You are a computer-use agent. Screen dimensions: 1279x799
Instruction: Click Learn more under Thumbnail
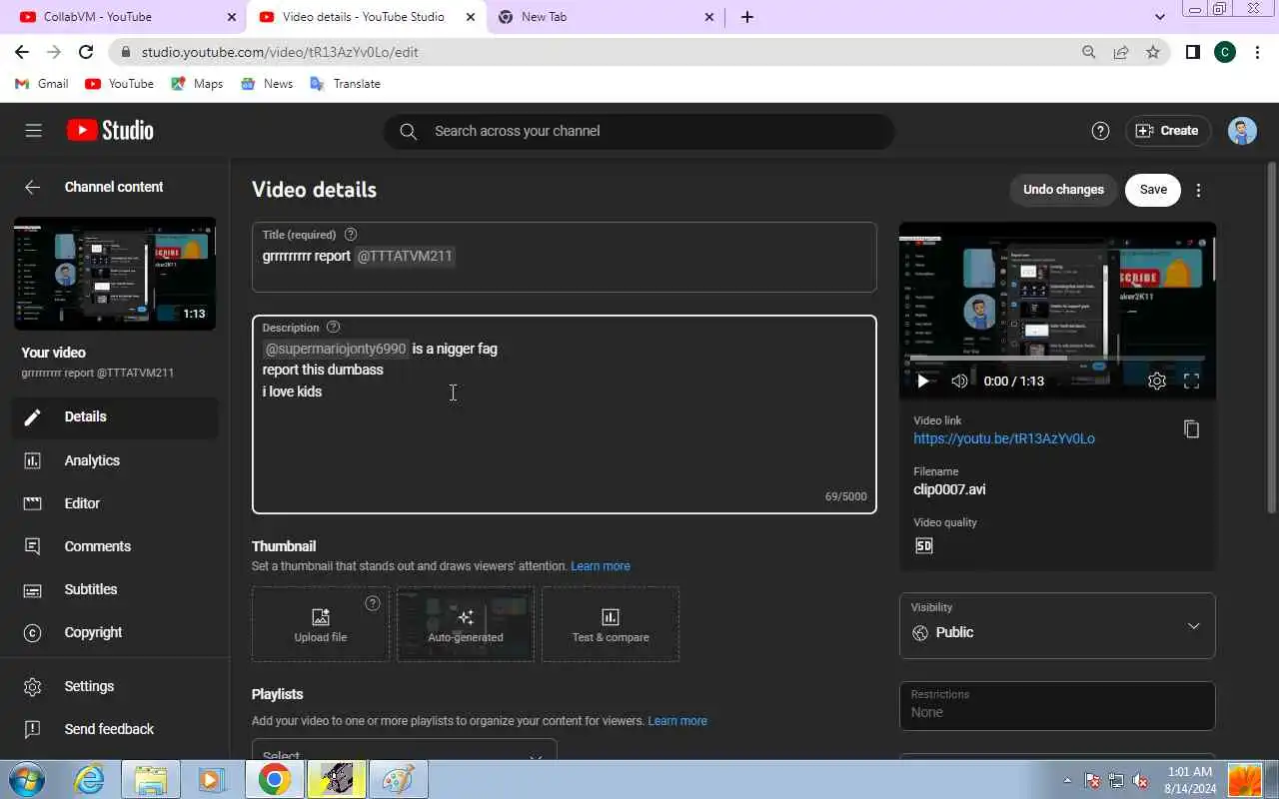pyautogui.click(x=601, y=566)
